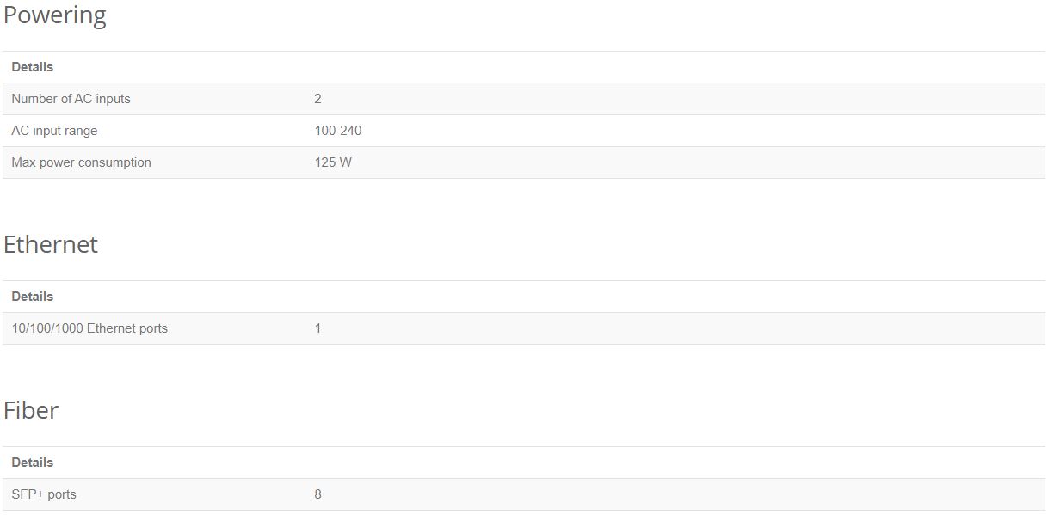The width and height of the screenshot is (1048, 515).
Task: Click the Max power consumption label
Action: tap(81, 162)
